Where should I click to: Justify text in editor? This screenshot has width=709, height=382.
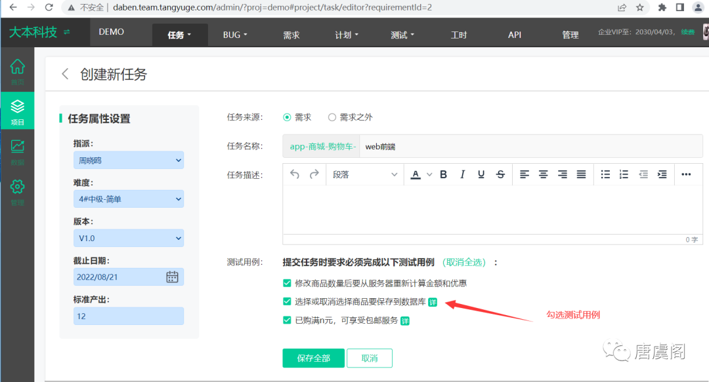click(x=582, y=174)
